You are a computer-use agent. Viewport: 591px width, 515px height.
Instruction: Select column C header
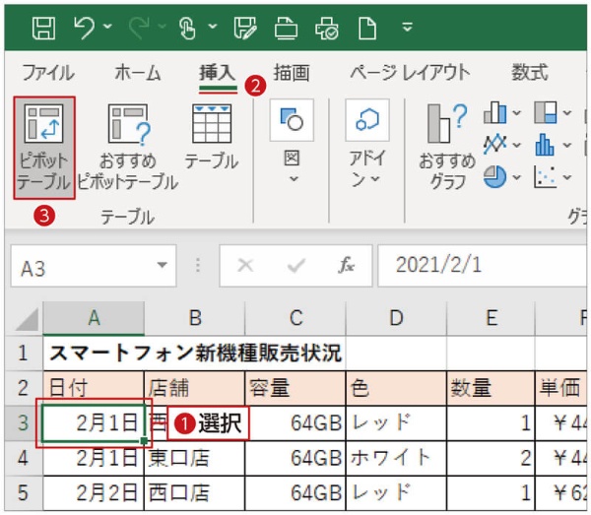[x=295, y=318]
